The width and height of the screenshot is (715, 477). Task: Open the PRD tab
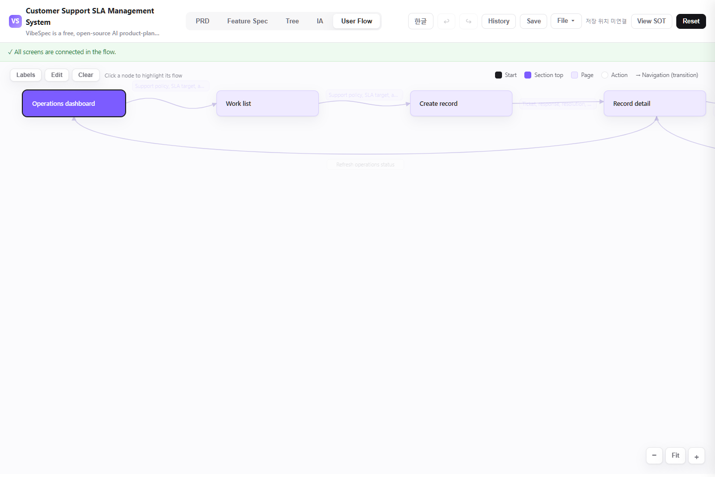click(x=203, y=21)
